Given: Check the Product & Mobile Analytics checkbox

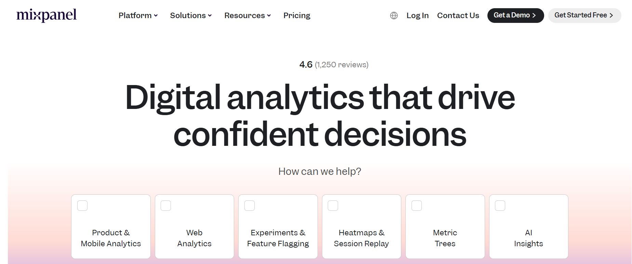Looking at the screenshot, I should tap(82, 206).
